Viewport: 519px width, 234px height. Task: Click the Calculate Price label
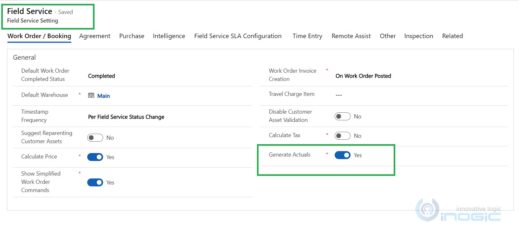pyautogui.click(x=39, y=157)
